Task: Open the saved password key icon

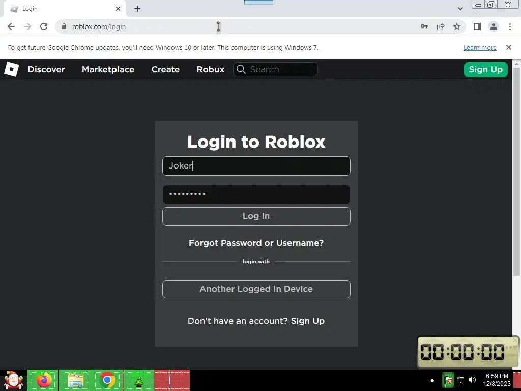Action: point(424,26)
